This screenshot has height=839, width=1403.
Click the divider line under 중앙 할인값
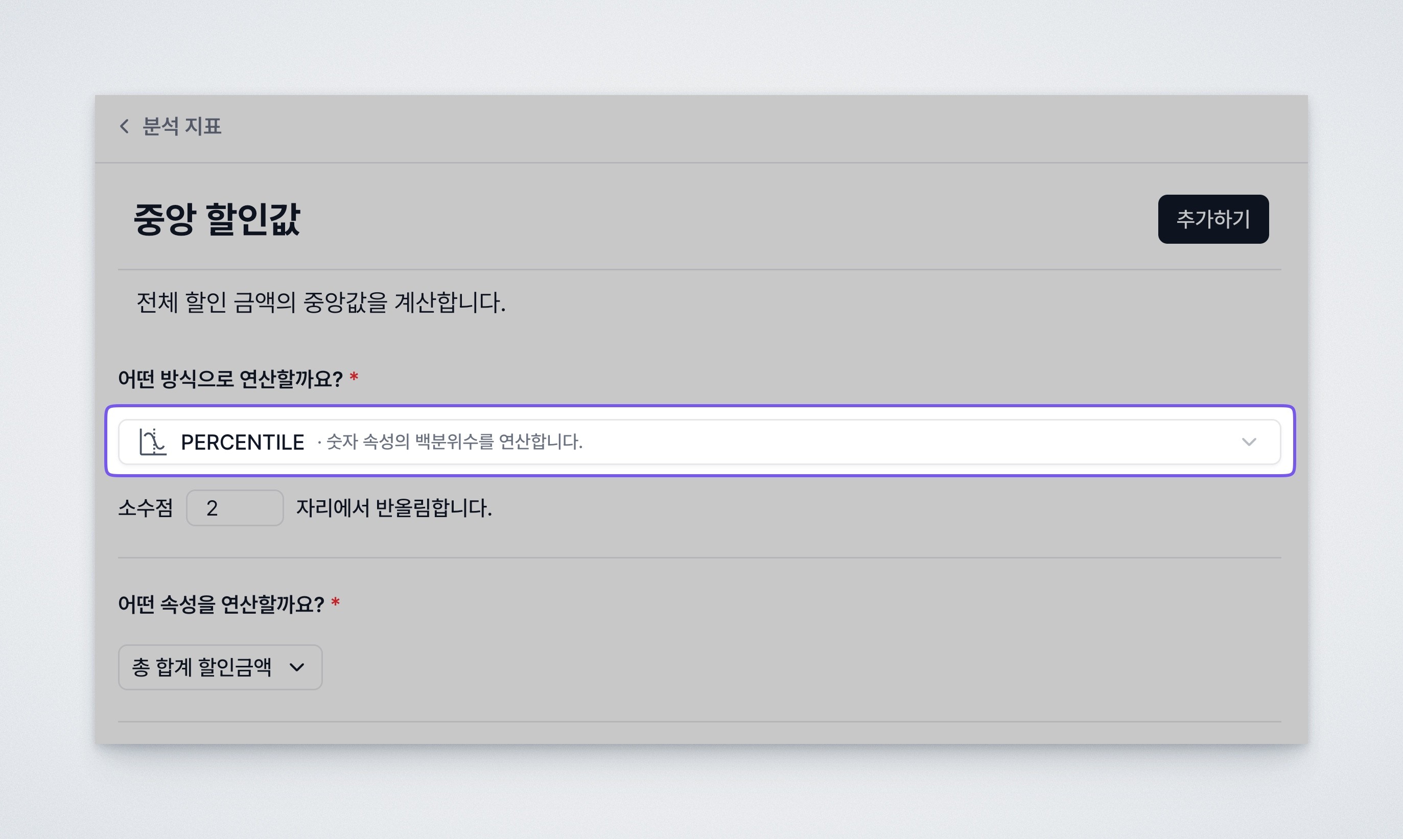[x=699, y=270]
